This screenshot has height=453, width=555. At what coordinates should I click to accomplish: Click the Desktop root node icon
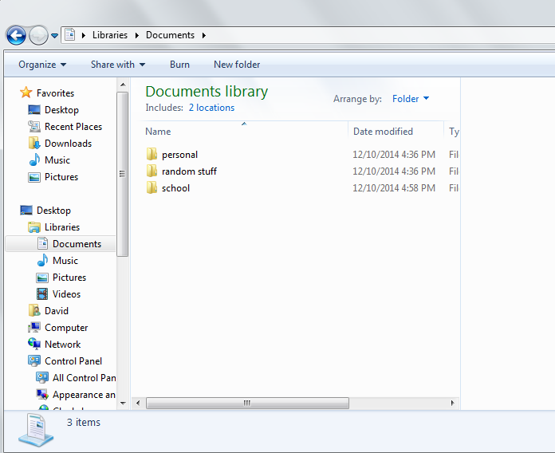pos(26,211)
